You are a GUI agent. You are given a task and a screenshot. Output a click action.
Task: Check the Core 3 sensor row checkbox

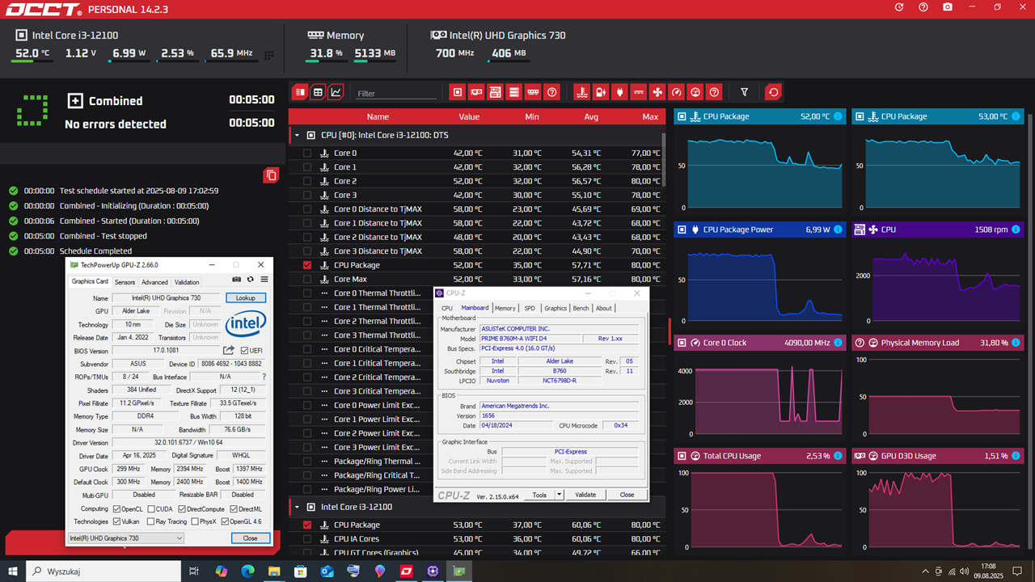[306, 195]
